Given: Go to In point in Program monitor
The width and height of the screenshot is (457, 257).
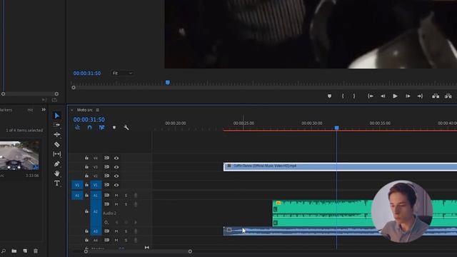Looking at the screenshot, I should pyautogui.click(x=371, y=96).
